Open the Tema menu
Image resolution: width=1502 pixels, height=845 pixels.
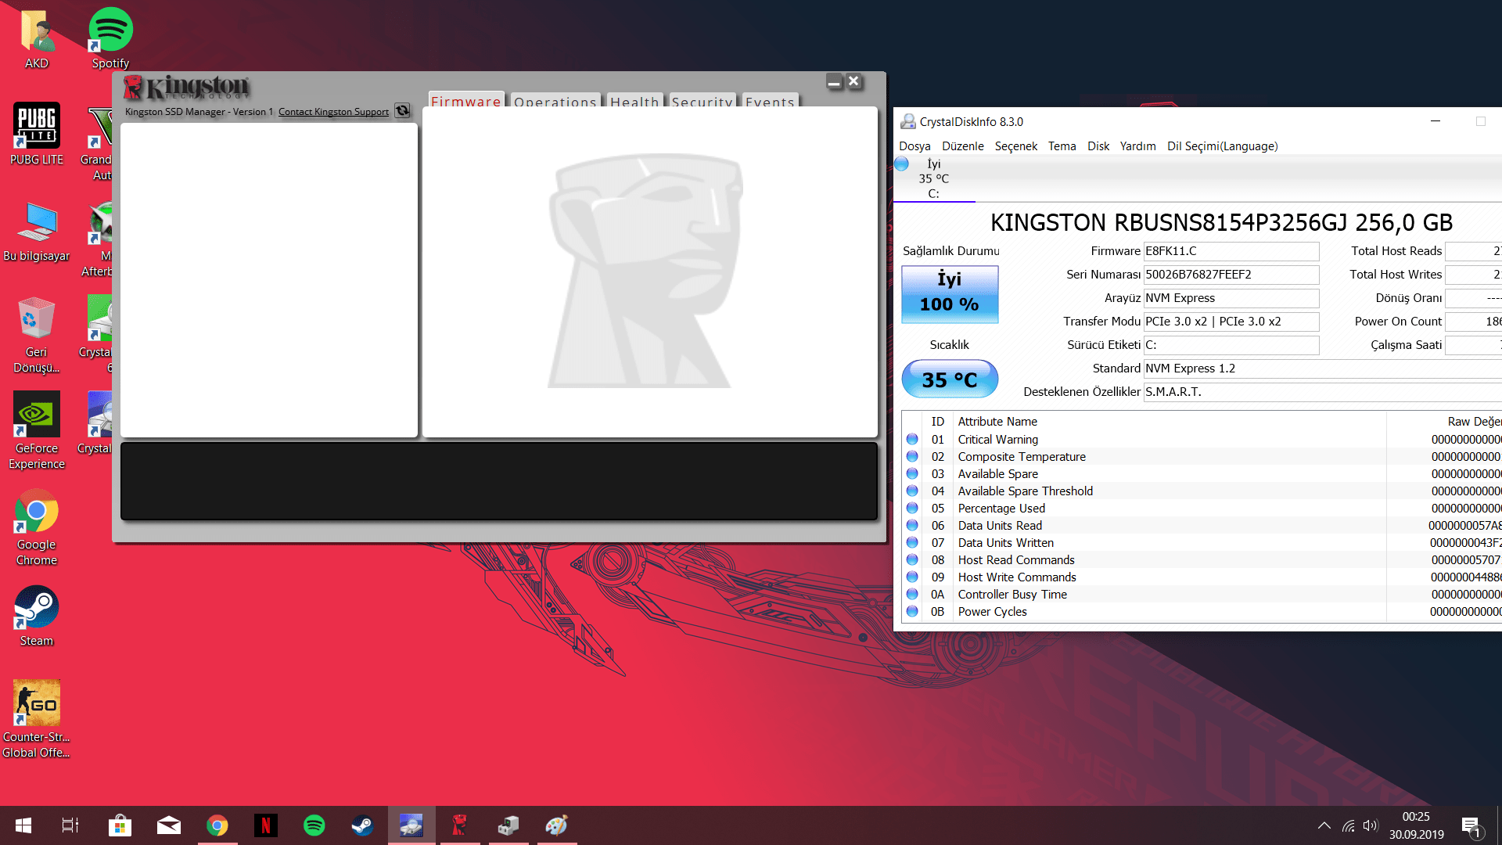pyautogui.click(x=1062, y=146)
